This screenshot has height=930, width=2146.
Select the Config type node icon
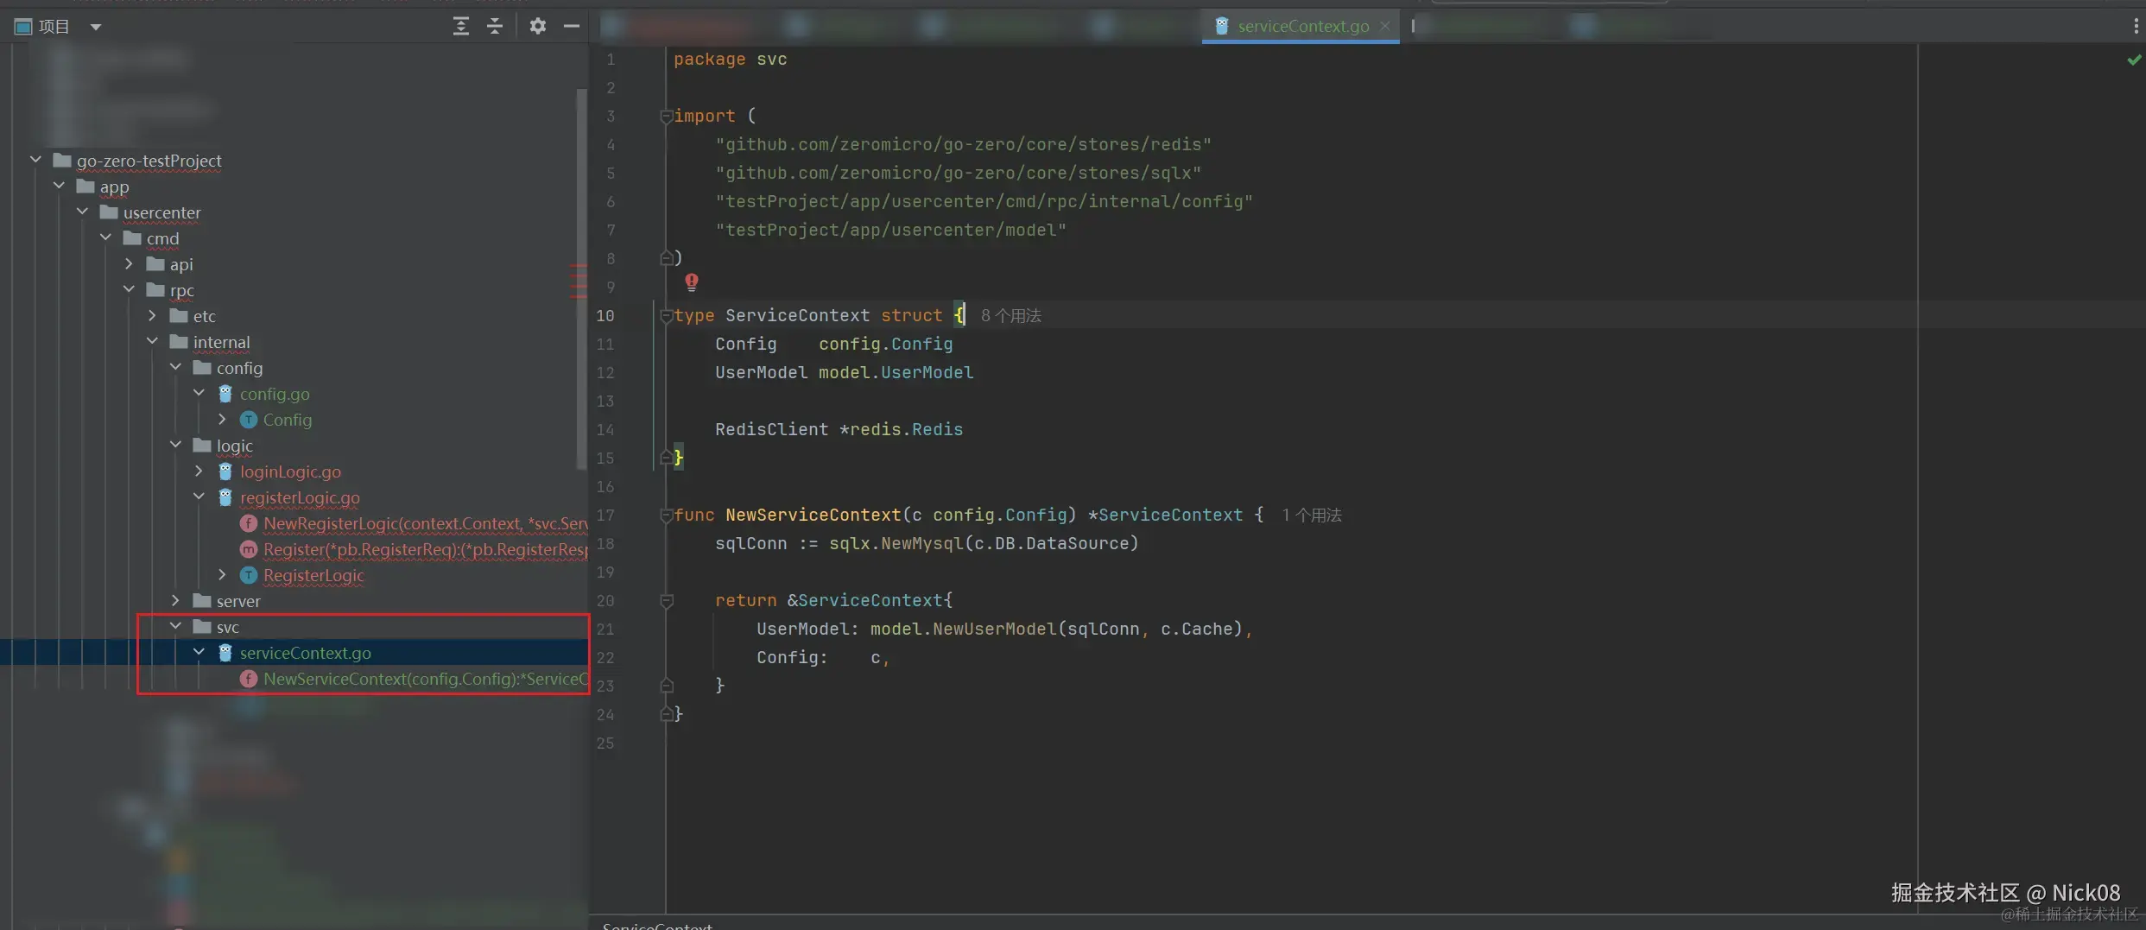pos(249,420)
